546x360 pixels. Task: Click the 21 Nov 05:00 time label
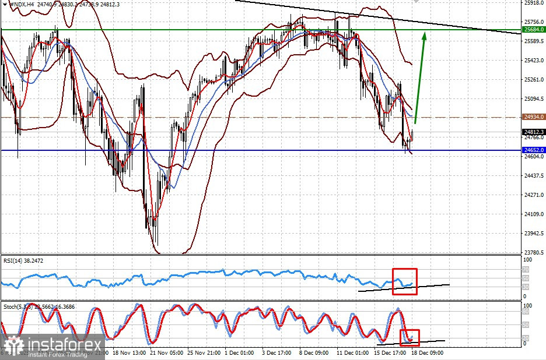tap(167, 352)
